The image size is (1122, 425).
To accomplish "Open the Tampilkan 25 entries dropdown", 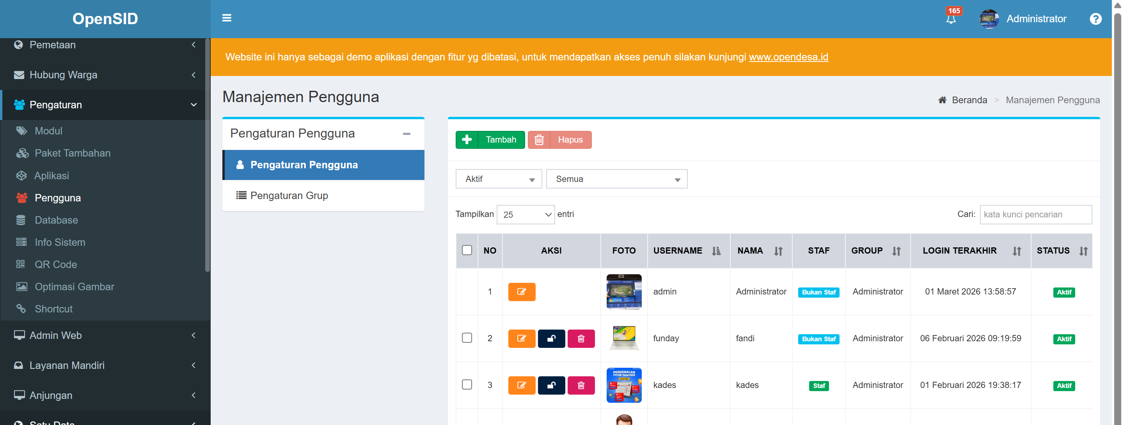I will point(525,215).
